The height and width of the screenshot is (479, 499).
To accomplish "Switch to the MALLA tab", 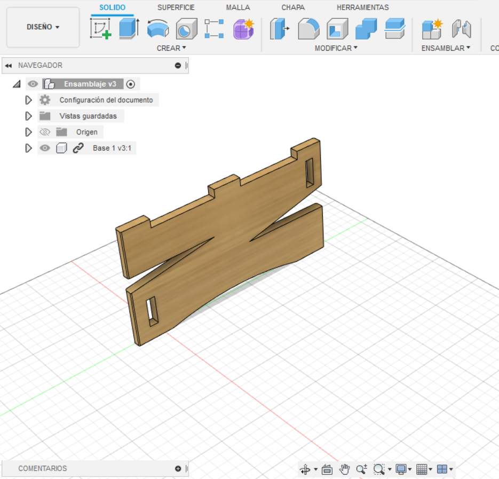I will click(x=238, y=7).
